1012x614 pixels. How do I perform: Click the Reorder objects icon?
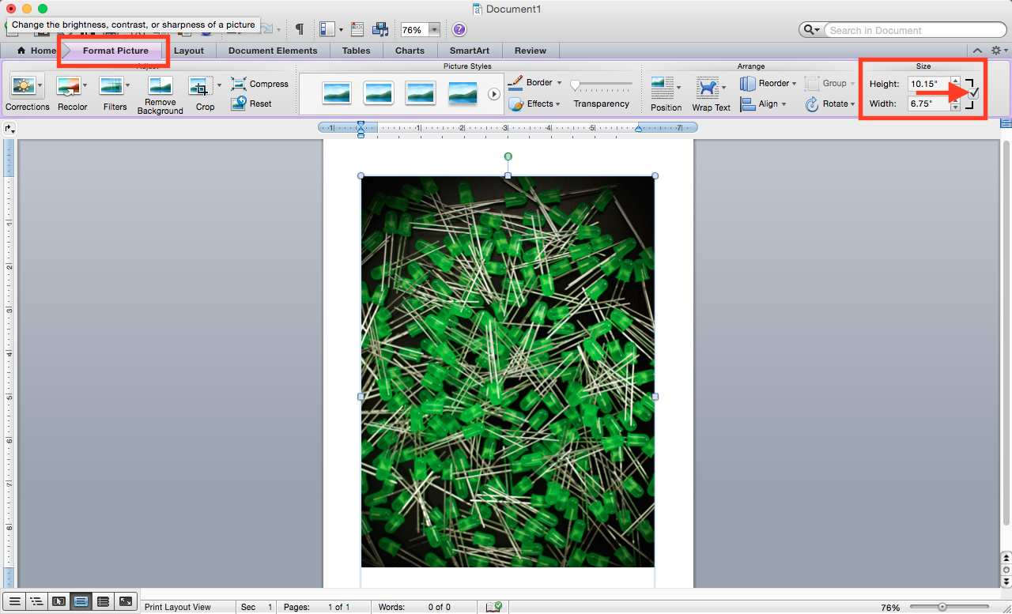(747, 83)
